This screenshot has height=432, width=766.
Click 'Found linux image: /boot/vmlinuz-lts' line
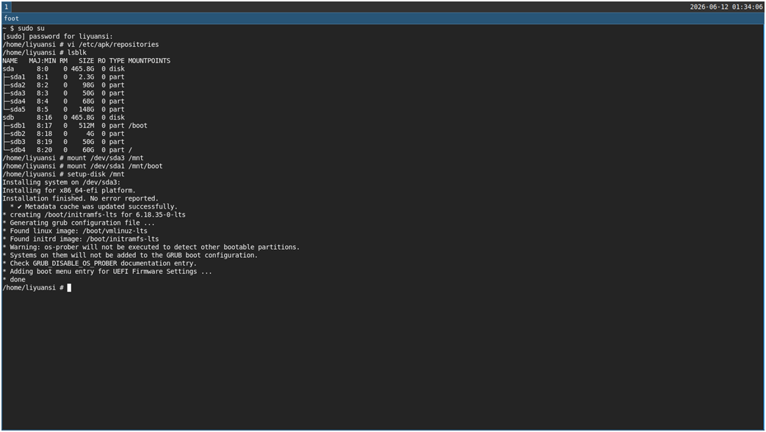(x=75, y=231)
